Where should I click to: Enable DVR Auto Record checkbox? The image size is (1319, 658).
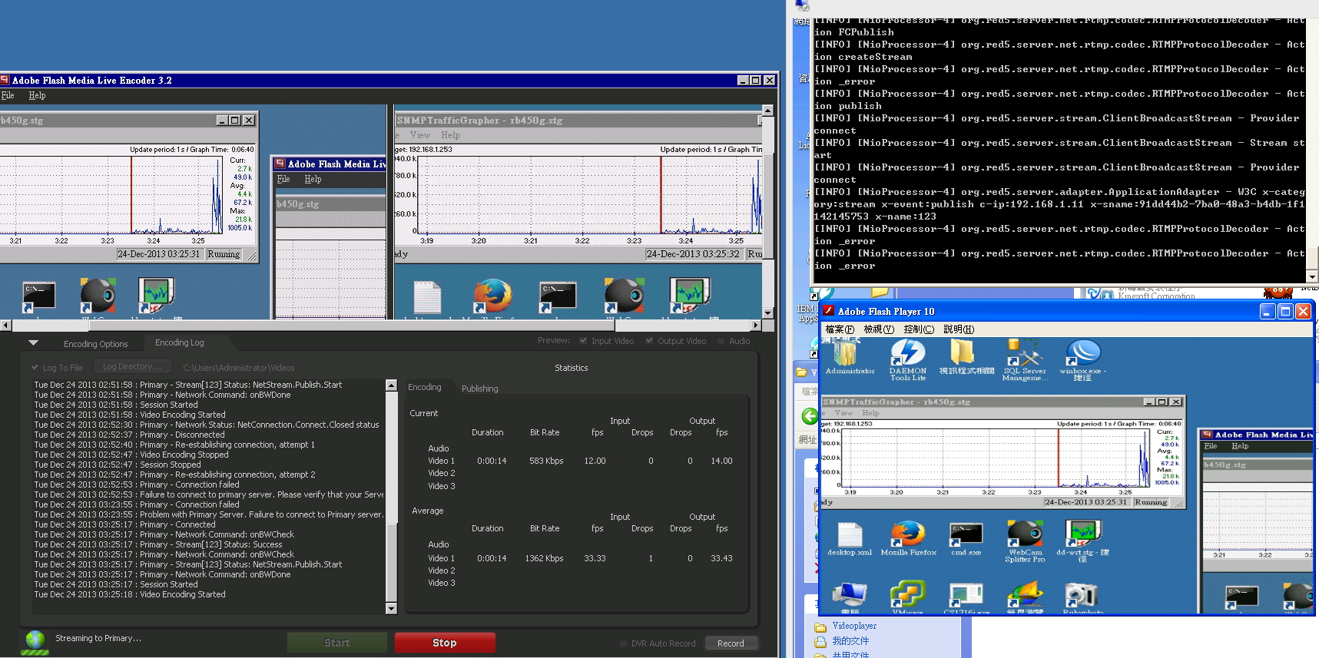pyautogui.click(x=622, y=643)
